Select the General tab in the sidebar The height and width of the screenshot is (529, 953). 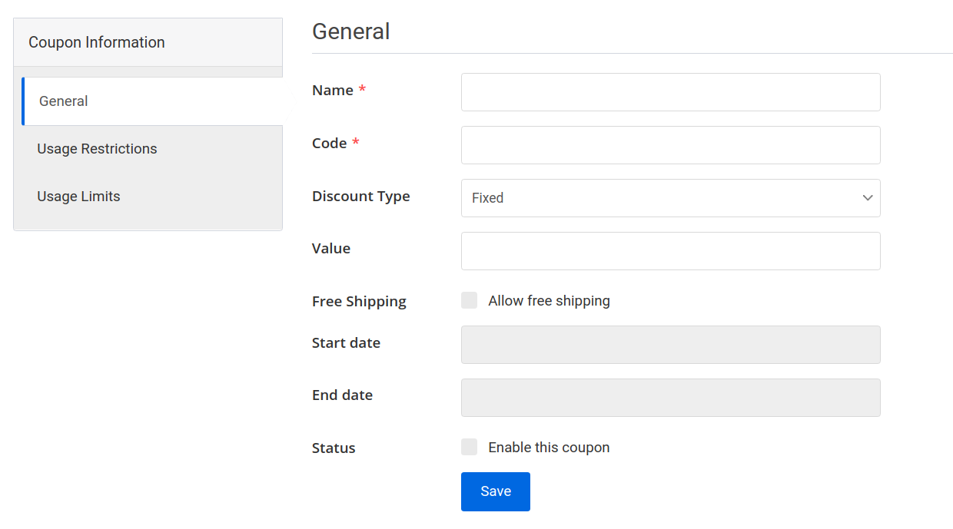point(63,101)
